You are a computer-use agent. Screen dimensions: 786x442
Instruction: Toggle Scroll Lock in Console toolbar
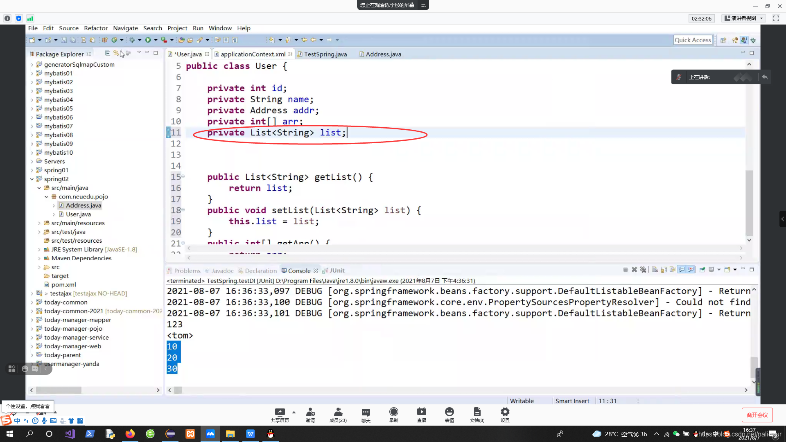664,270
